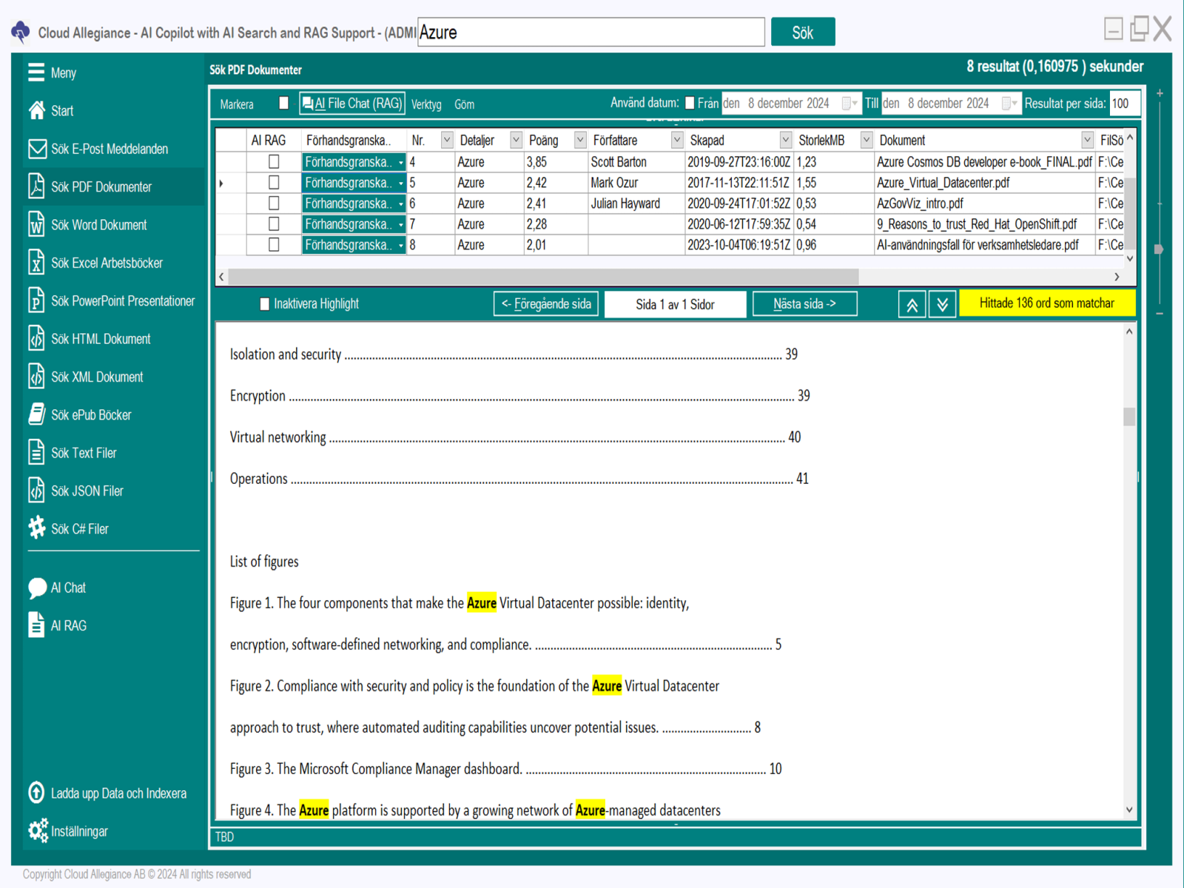
Task: Check the Inaktivera Highlight checkbox
Action: coord(265,304)
